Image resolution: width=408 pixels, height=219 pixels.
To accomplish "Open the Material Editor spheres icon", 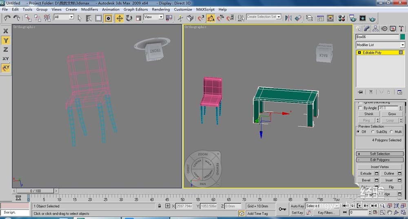I will pyautogui.click(x=341, y=18).
